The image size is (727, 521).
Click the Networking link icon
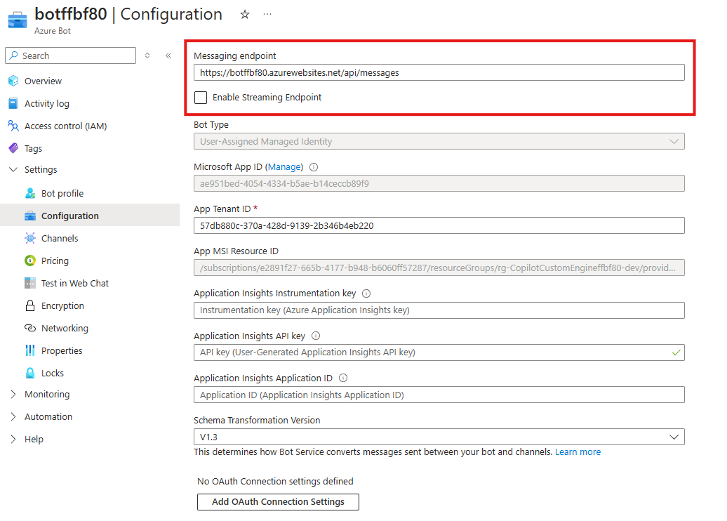pos(30,328)
